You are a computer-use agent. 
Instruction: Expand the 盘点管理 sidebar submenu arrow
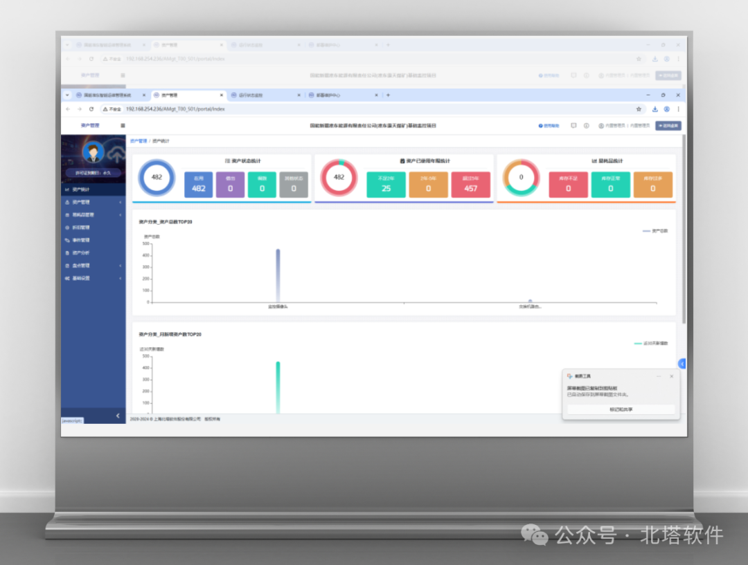[x=121, y=266]
